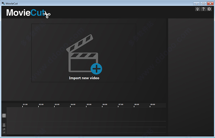Screen dimensions: 215x138
Task: Jump to 03:00 on the timeline
Action: coord(57,104)
